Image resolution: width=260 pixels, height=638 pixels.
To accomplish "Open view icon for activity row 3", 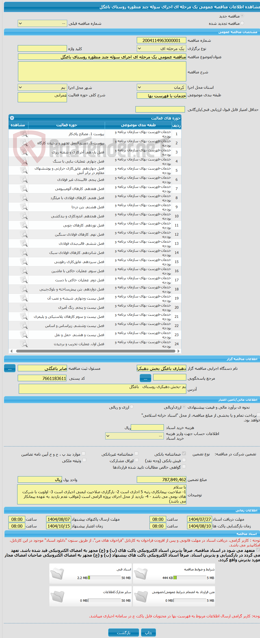I will click(24, 152).
